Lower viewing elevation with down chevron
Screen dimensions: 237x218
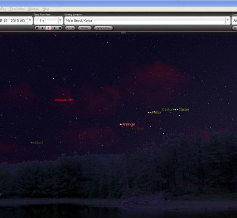click(x=67, y=28)
